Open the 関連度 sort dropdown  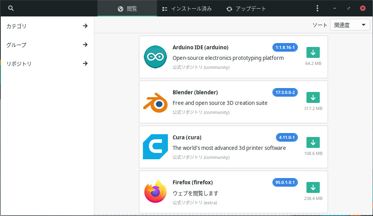[x=350, y=25]
